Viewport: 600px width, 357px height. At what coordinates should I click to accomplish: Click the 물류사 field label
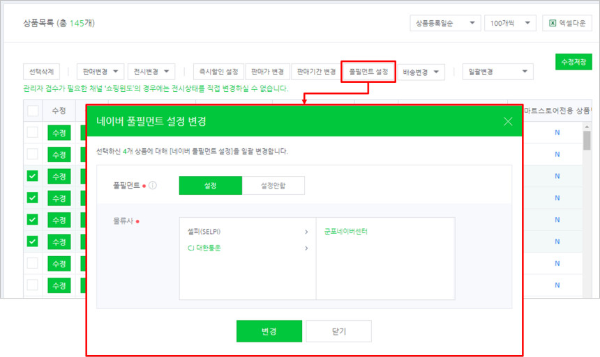[x=123, y=221]
